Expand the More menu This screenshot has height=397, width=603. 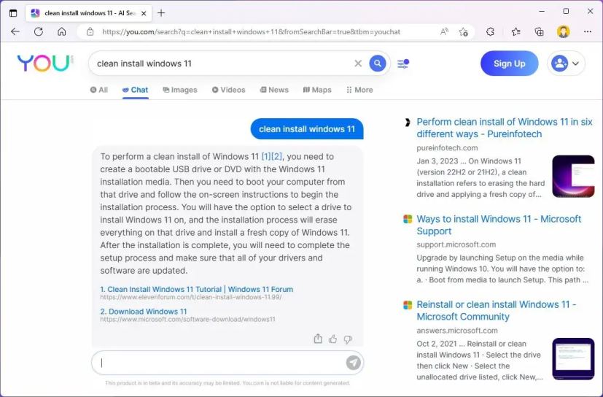pyautogui.click(x=359, y=90)
